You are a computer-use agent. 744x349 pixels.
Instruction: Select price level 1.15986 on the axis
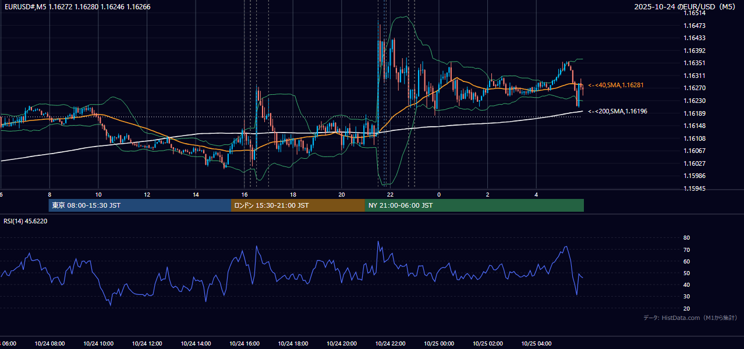click(x=694, y=176)
